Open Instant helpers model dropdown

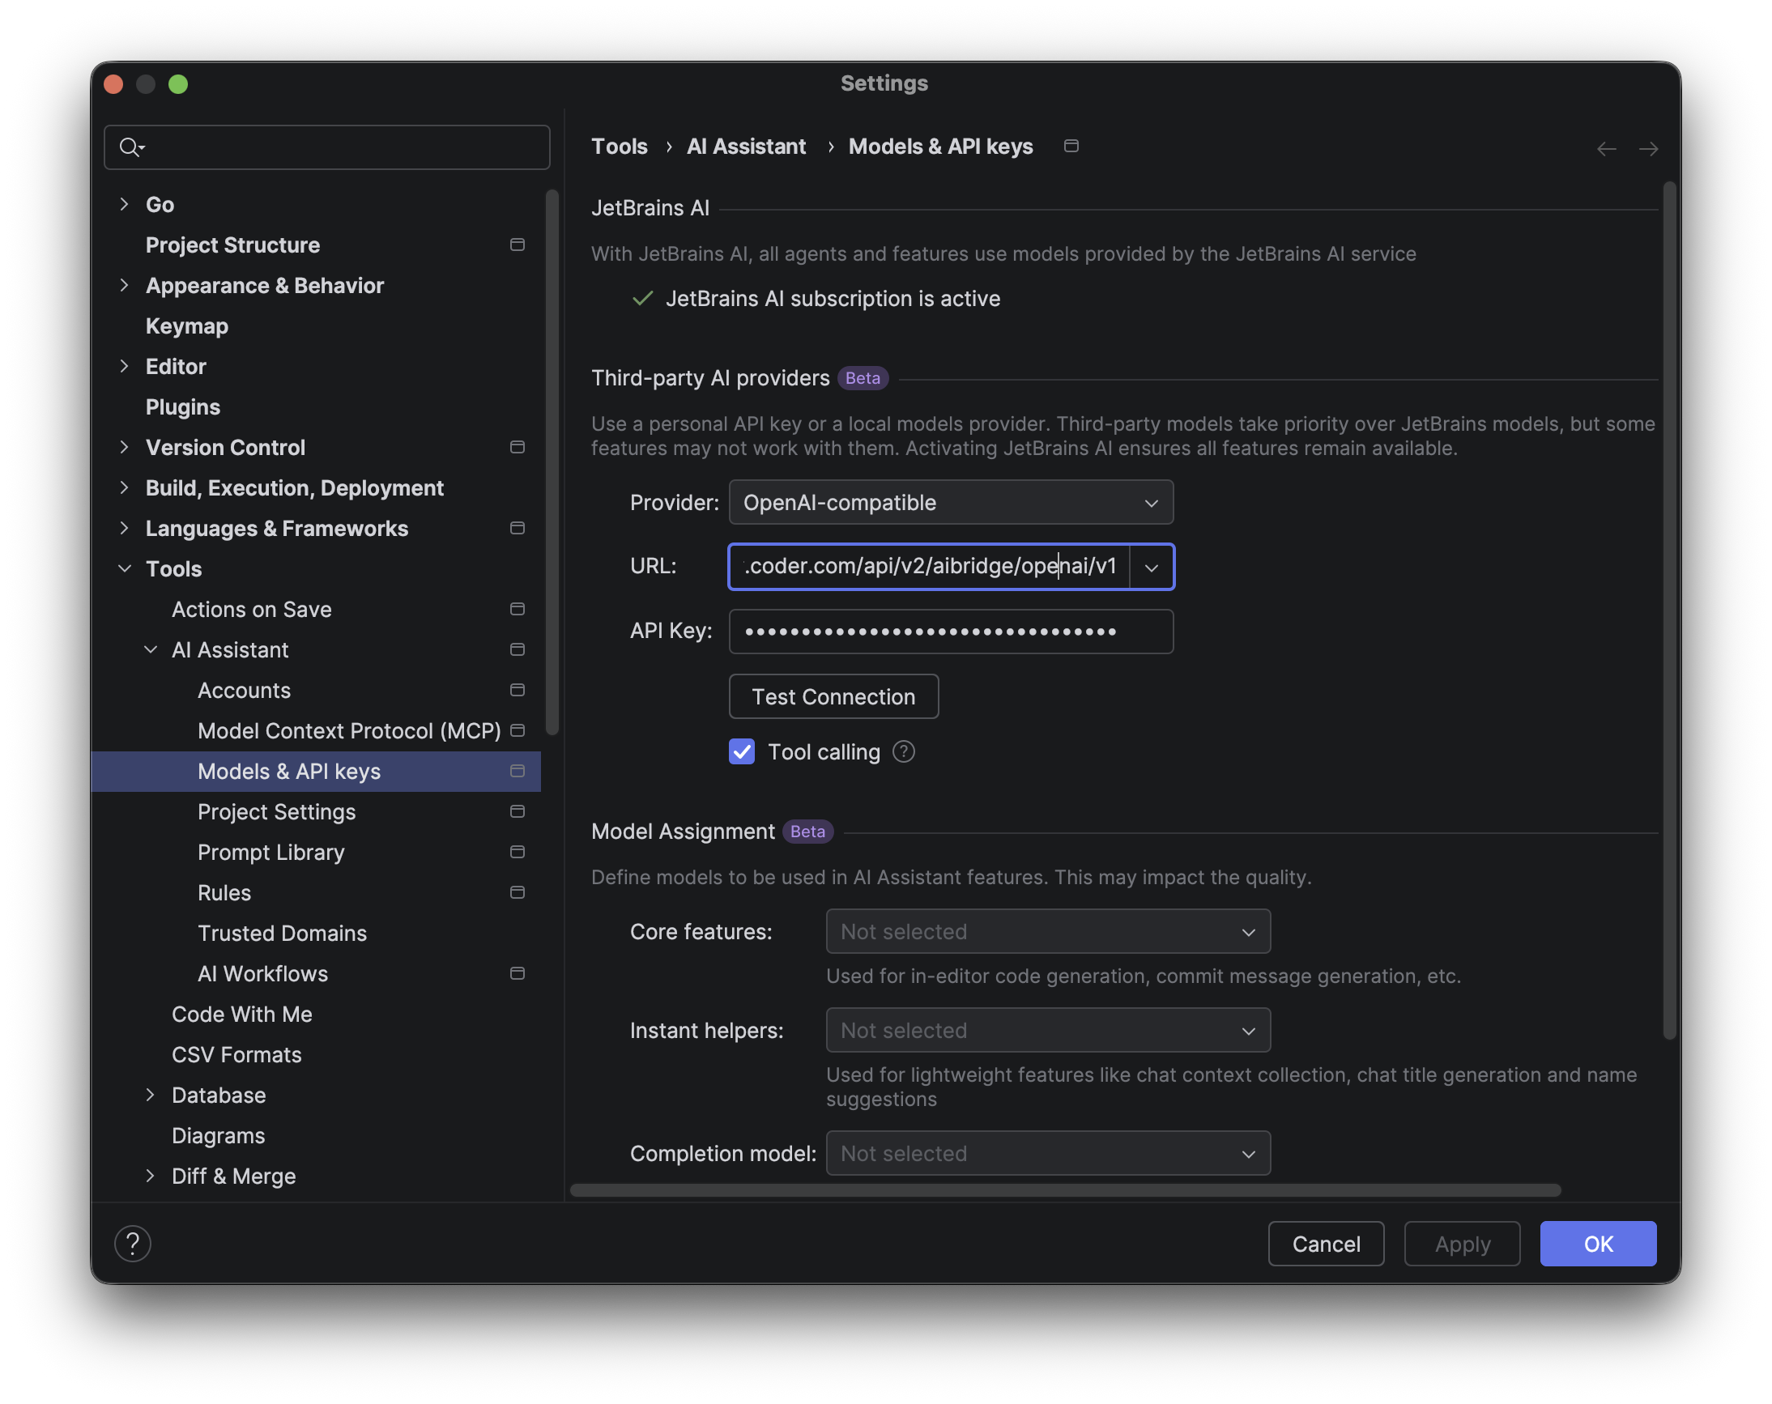tap(1048, 1029)
